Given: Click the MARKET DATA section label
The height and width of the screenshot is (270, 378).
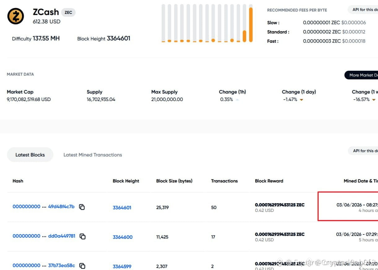Looking at the screenshot, I should click(20, 74).
